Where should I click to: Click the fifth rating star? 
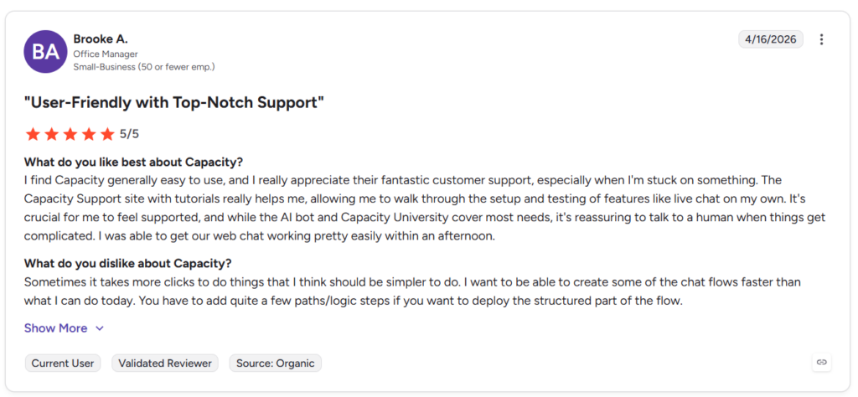pos(107,134)
